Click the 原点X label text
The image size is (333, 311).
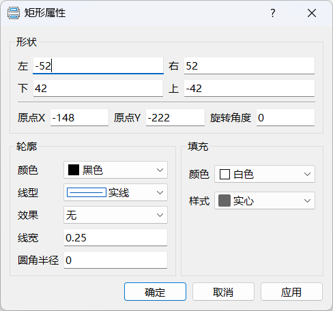(31, 118)
